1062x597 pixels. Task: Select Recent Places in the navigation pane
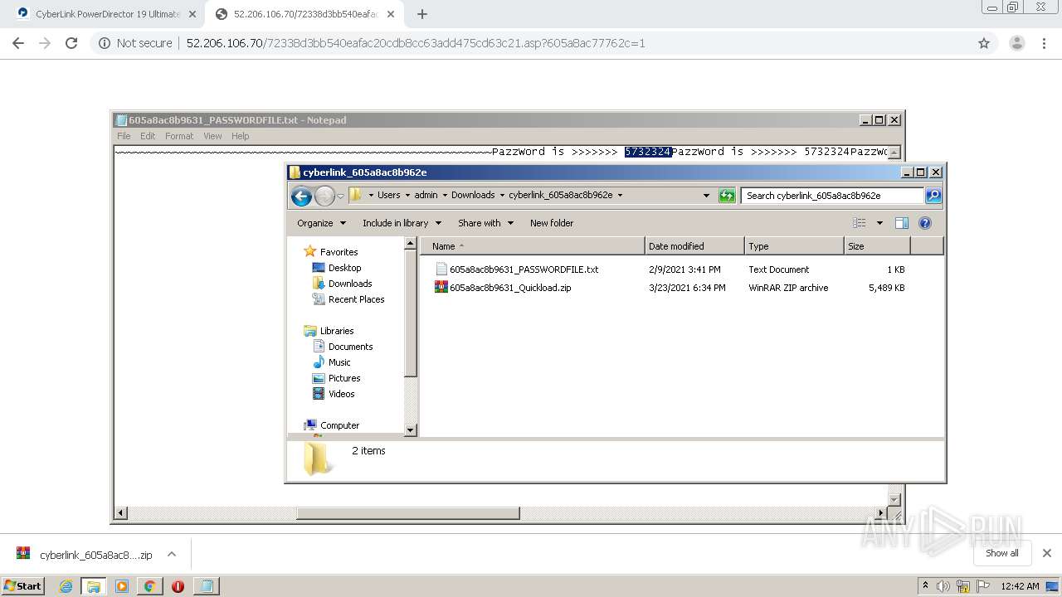348,299
